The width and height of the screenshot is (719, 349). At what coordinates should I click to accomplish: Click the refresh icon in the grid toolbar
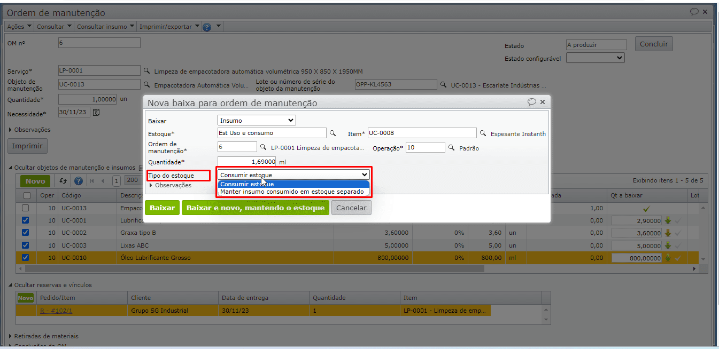[63, 181]
